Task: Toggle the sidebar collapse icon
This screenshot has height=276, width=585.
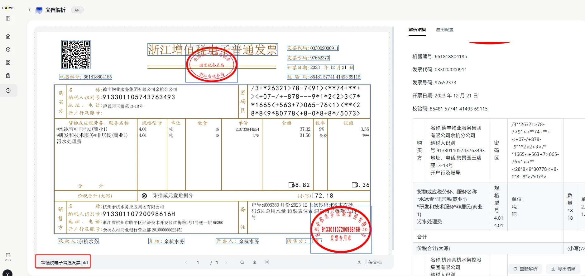Action: tap(8, 18)
